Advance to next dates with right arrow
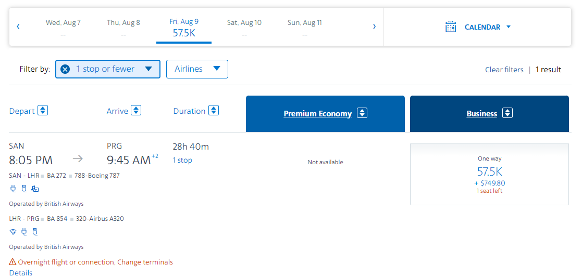Image resolution: width=582 pixels, height=278 pixels. (x=374, y=27)
